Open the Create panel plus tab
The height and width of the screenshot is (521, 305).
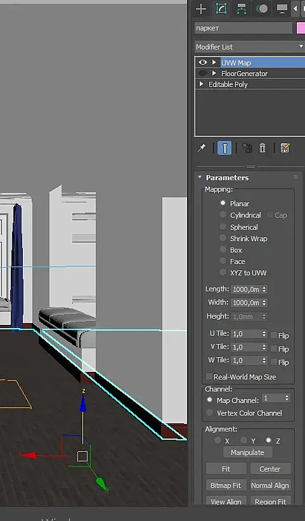[201, 9]
